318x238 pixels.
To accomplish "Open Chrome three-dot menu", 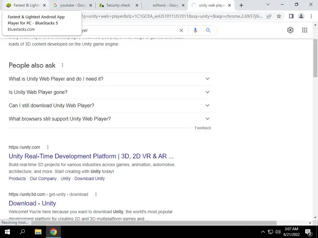I will [311, 16].
